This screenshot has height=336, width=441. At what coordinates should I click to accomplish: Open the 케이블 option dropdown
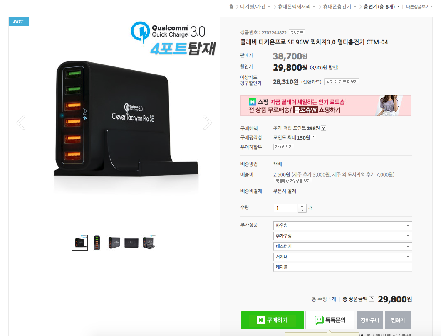coord(342,267)
